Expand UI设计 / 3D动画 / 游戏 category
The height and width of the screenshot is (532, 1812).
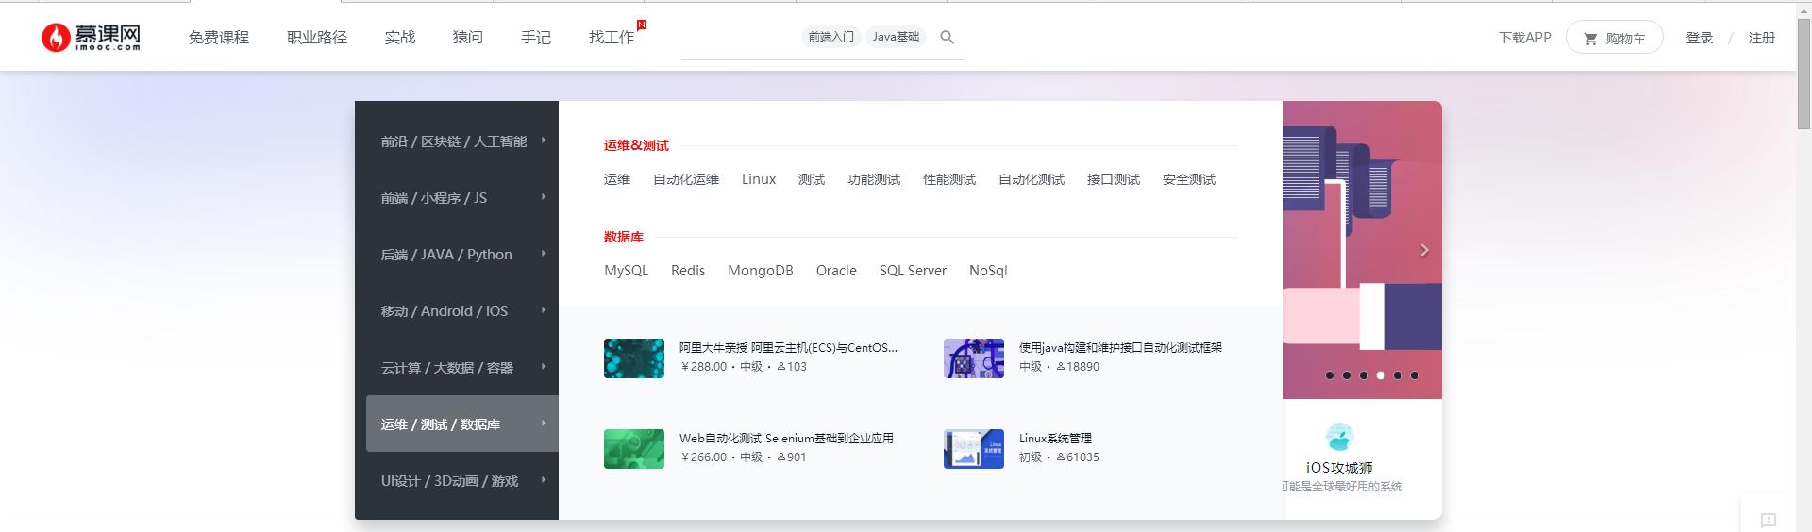[x=462, y=481]
